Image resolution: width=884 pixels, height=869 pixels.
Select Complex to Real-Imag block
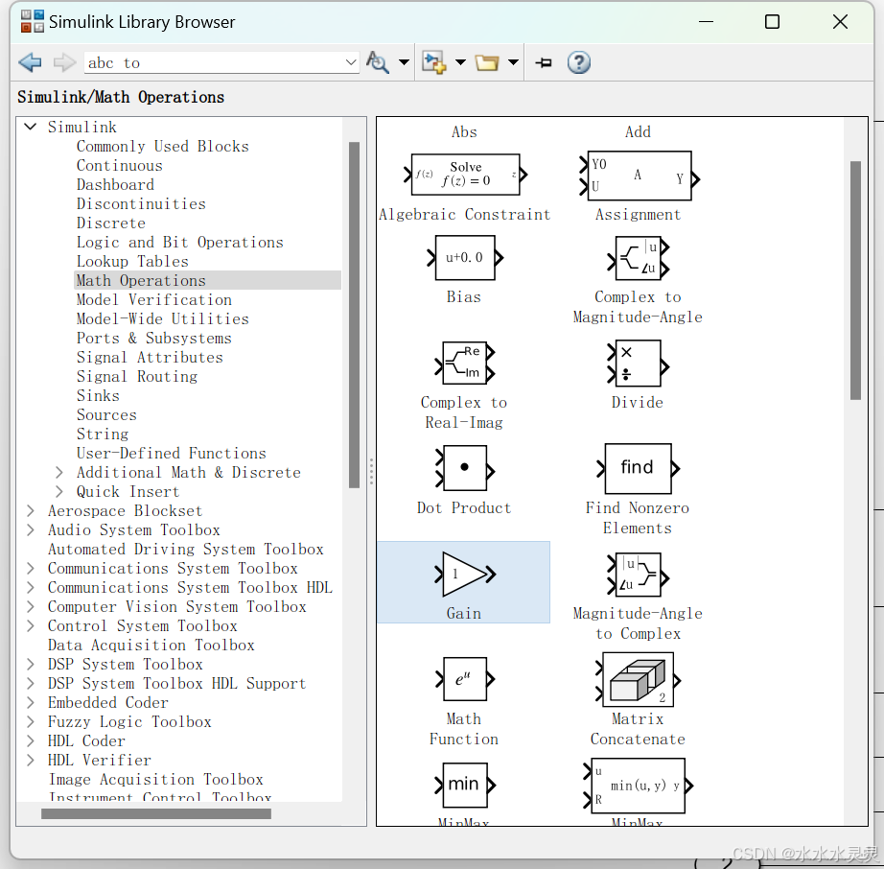point(465,362)
